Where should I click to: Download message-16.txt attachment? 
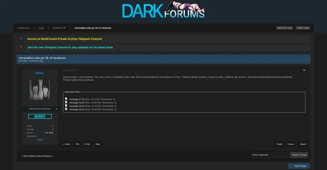[x=77, y=102]
